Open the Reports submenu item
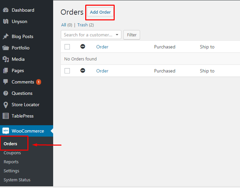This screenshot has height=188, width=240. point(11,162)
